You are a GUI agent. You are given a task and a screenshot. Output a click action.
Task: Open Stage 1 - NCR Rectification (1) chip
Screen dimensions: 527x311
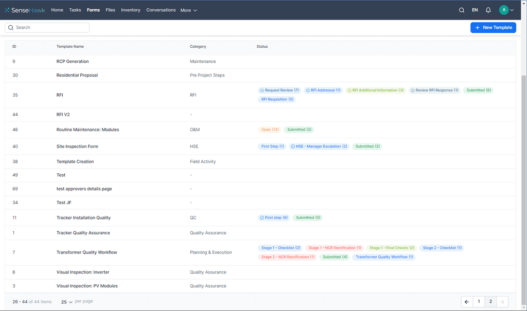(335, 248)
